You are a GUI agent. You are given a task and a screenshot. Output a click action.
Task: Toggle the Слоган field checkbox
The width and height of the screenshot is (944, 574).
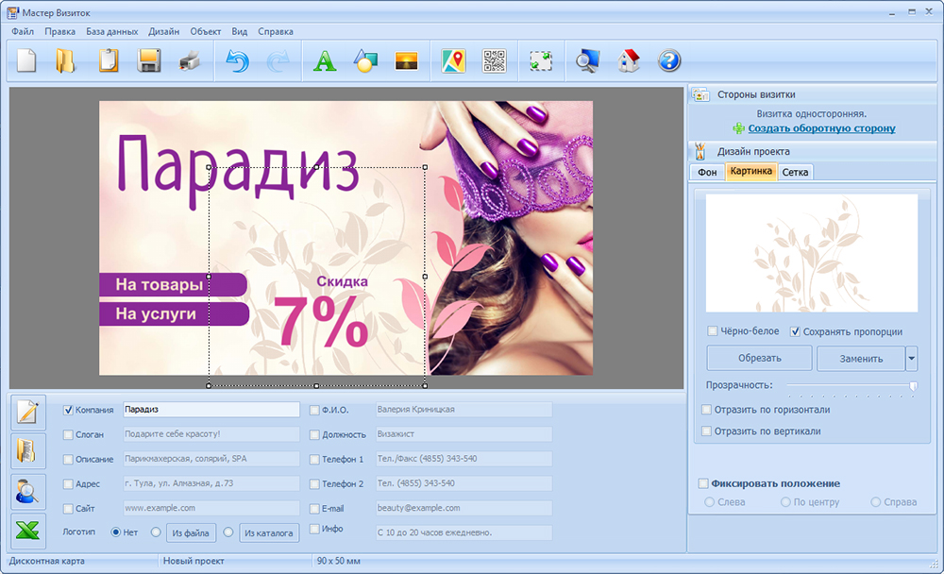tap(68, 434)
